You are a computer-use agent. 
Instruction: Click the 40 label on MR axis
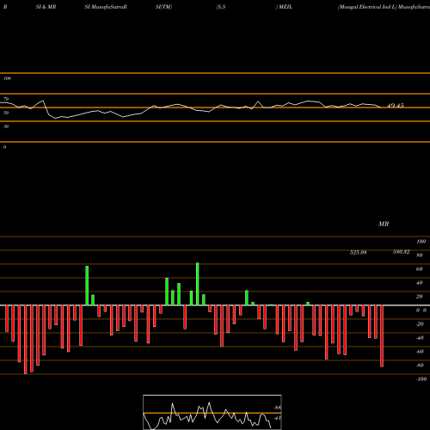[420, 283]
